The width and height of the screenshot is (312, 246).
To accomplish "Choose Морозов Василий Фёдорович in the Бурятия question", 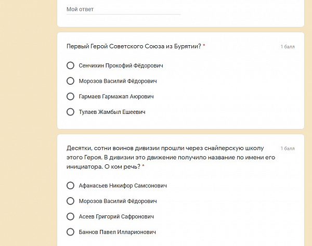I will pyautogui.click(x=71, y=81).
